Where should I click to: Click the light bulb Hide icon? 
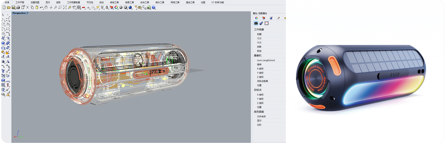tap(102, 7)
